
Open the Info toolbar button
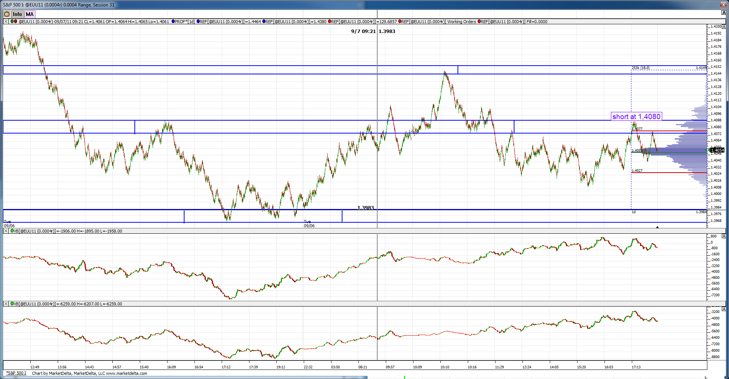pyautogui.click(x=17, y=14)
